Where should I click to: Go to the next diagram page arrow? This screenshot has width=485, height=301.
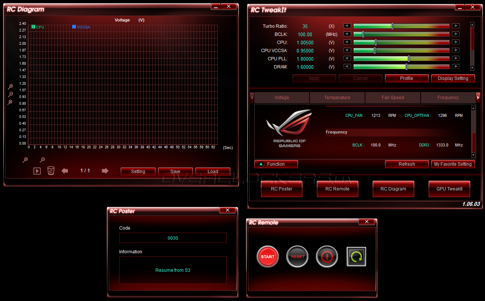(105, 171)
